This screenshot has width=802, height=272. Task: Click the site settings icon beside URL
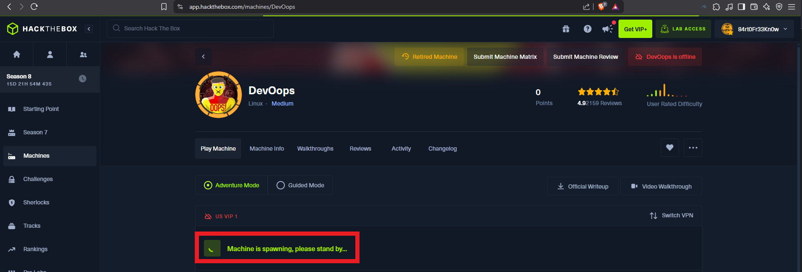(x=180, y=7)
